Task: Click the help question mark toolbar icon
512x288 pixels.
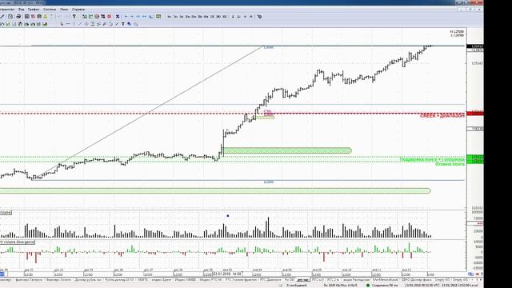Action: click(74, 16)
